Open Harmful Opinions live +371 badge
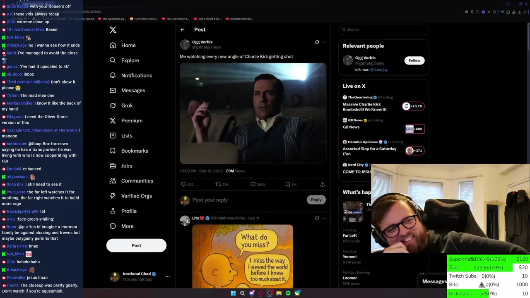This screenshot has height=298, width=530. point(414,151)
